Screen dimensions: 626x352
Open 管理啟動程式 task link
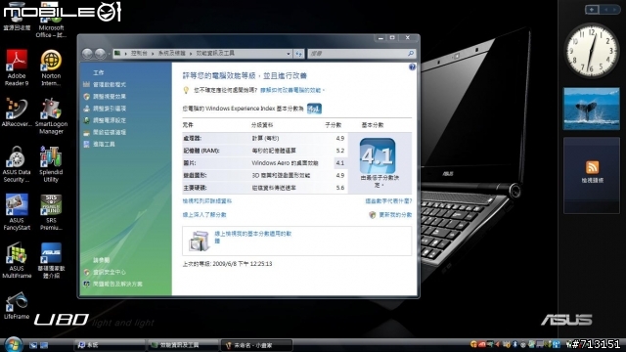pyautogui.click(x=109, y=85)
